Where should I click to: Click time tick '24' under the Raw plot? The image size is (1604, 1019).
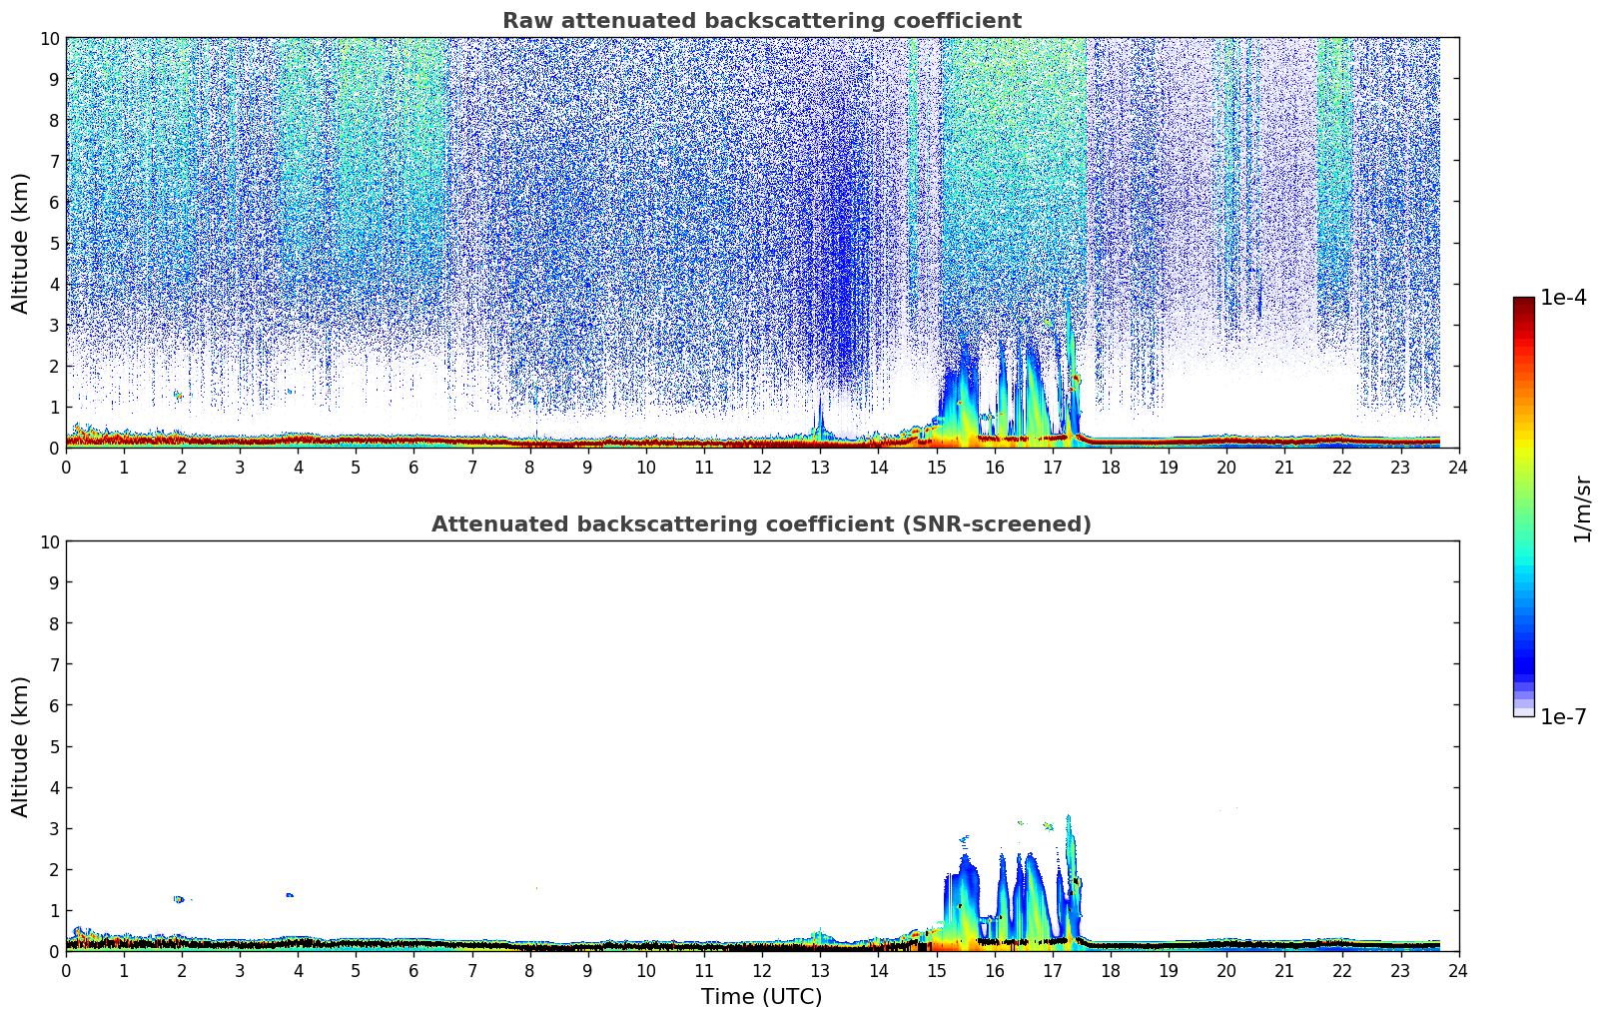click(1458, 467)
